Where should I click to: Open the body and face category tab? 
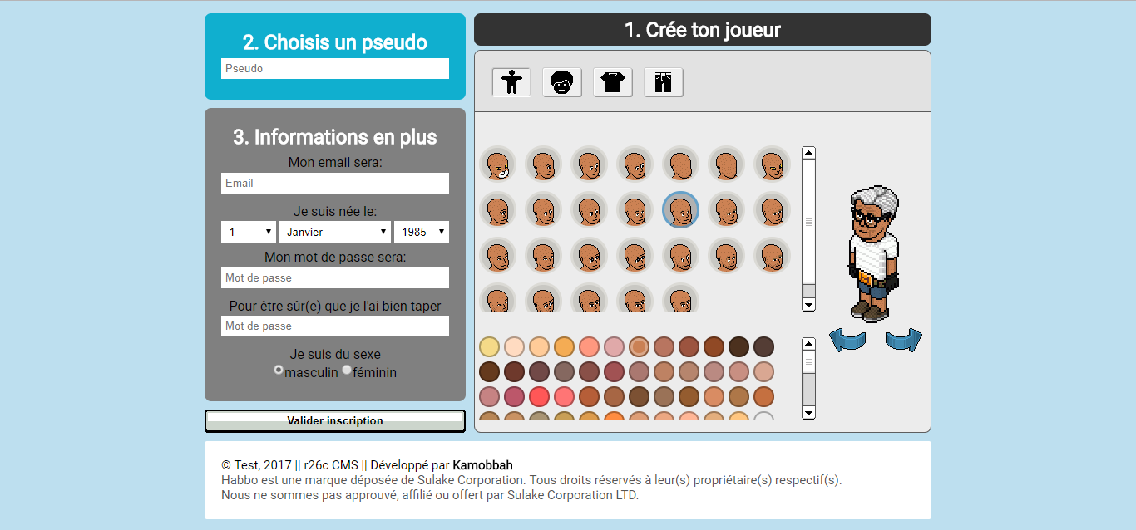click(x=511, y=82)
